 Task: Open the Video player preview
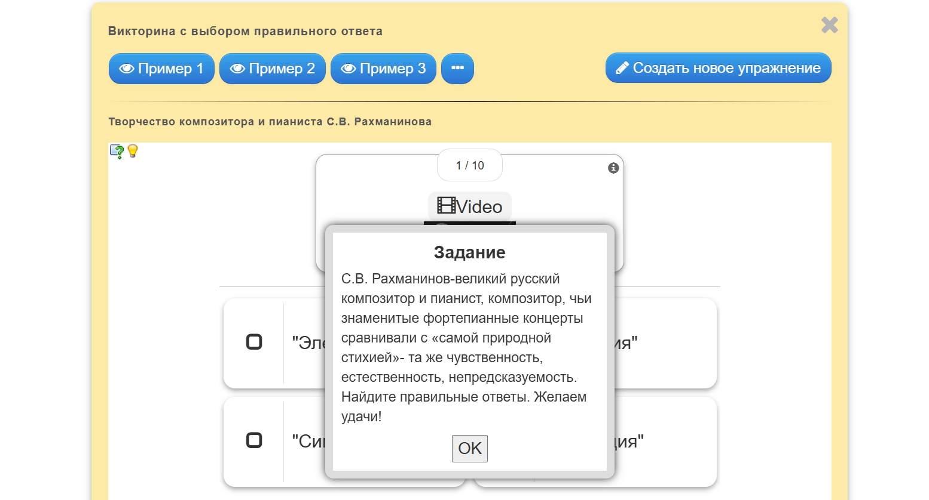[470, 206]
